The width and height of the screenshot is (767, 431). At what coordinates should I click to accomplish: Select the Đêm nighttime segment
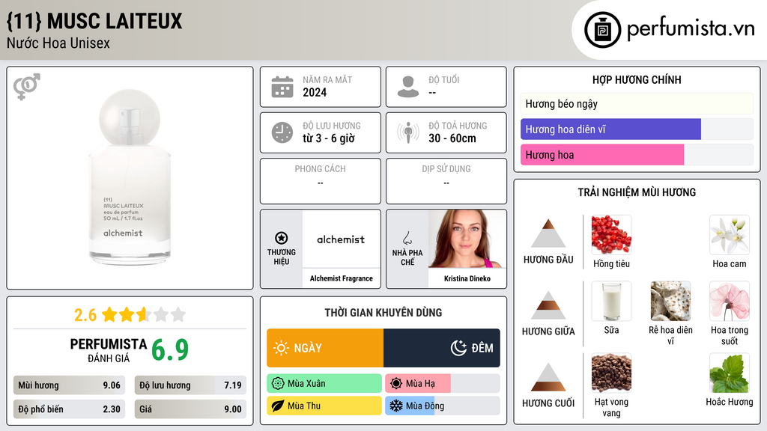(442, 348)
